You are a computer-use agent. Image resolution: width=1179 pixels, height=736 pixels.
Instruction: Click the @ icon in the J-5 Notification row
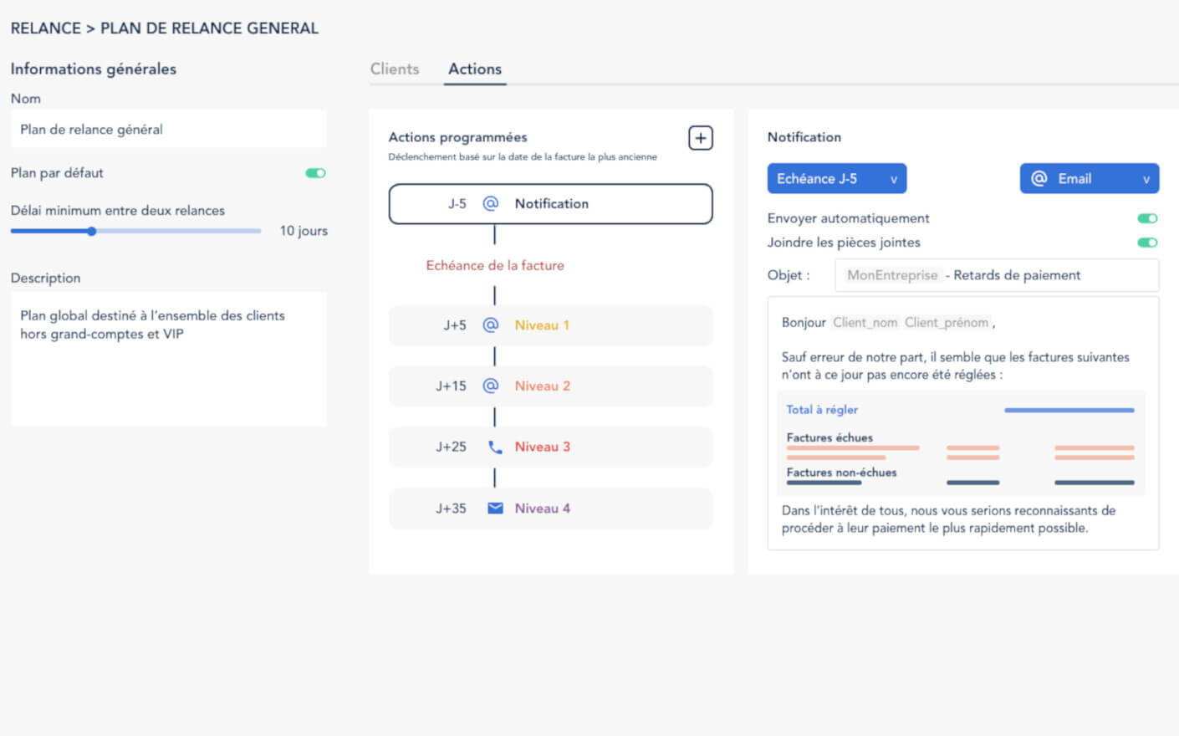coord(491,203)
